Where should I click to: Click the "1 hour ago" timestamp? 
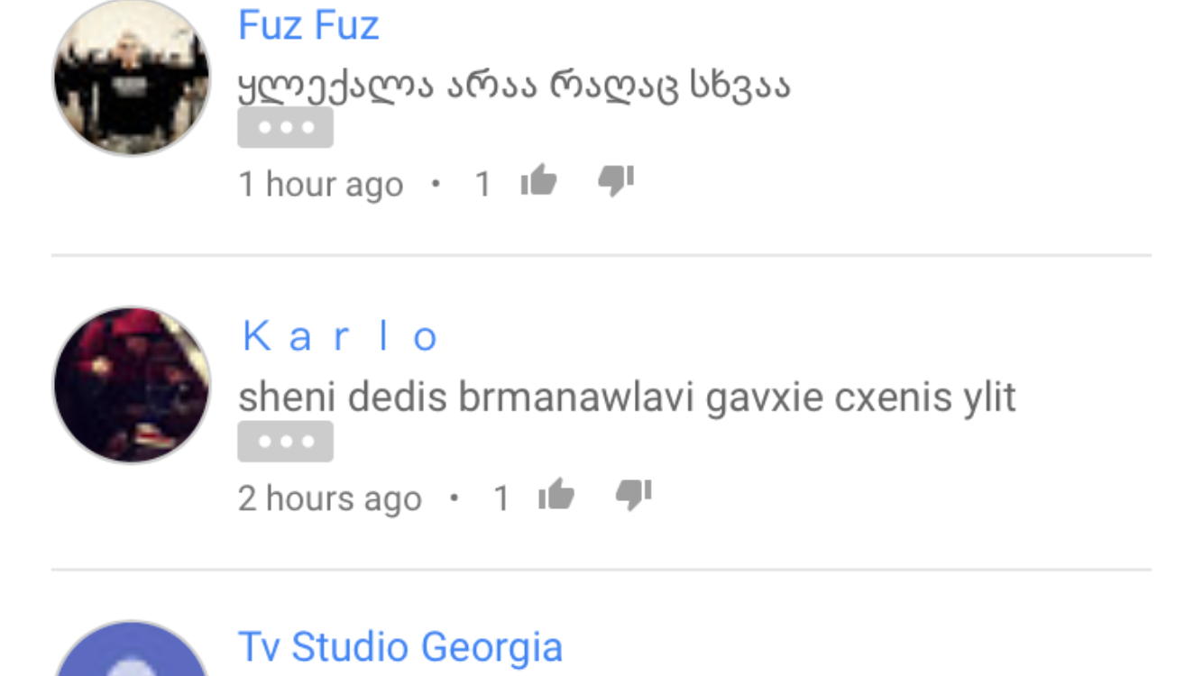(x=320, y=185)
